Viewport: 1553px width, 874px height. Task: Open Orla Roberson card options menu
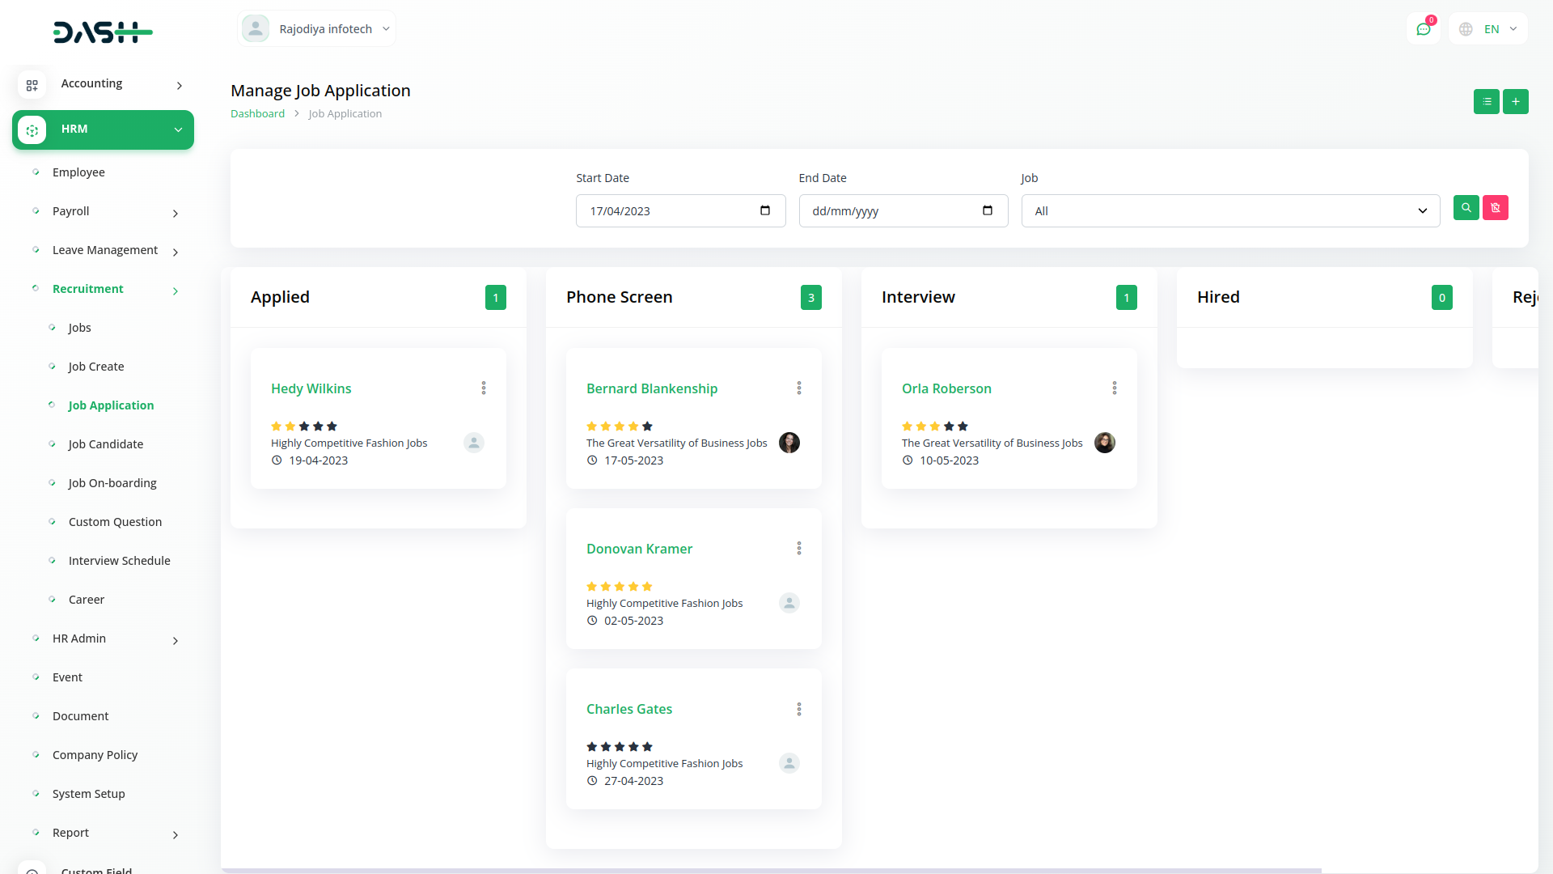coord(1115,388)
